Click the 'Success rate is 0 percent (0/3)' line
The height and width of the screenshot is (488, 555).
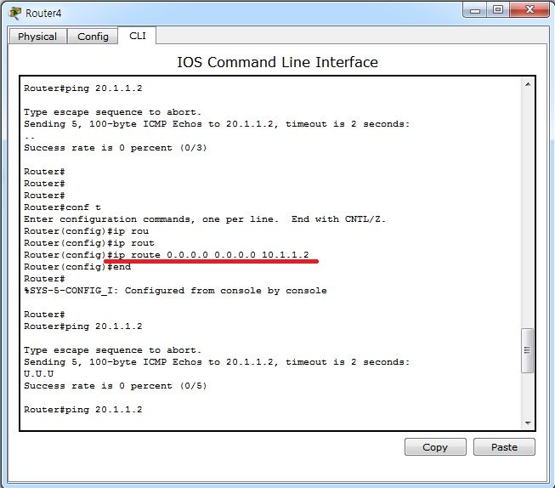tap(116, 148)
